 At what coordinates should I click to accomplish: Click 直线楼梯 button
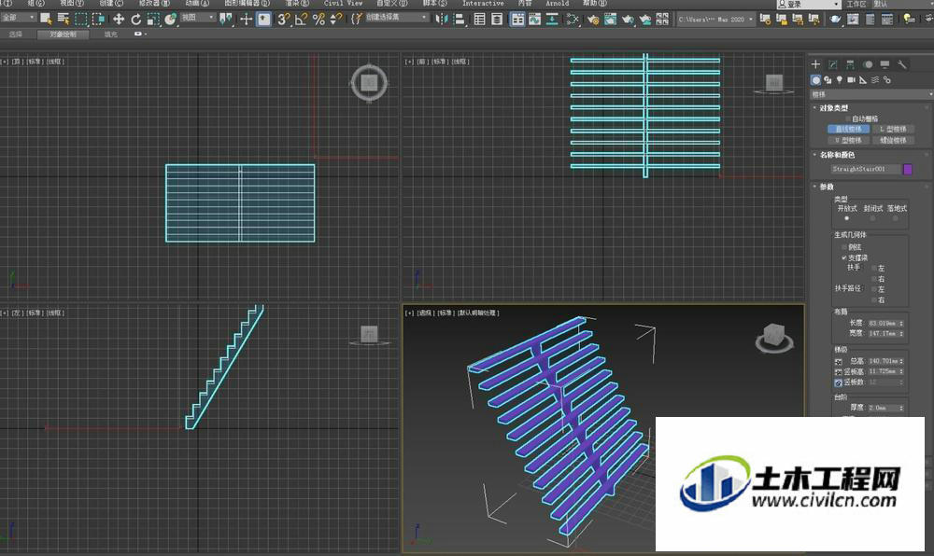[848, 129]
